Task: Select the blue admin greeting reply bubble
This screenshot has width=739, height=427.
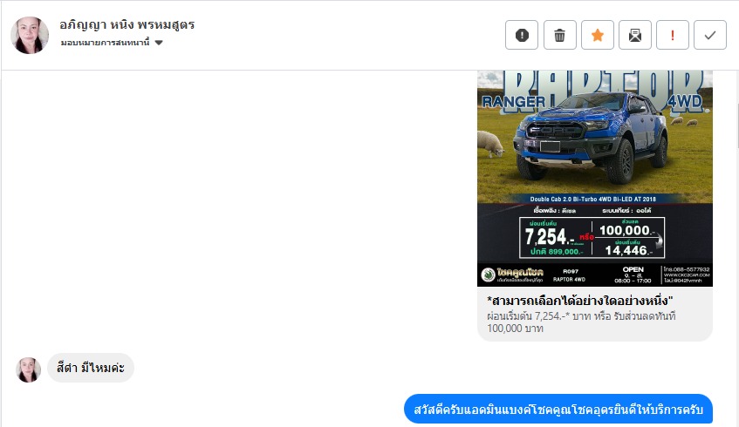Action: pyautogui.click(x=558, y=409)
